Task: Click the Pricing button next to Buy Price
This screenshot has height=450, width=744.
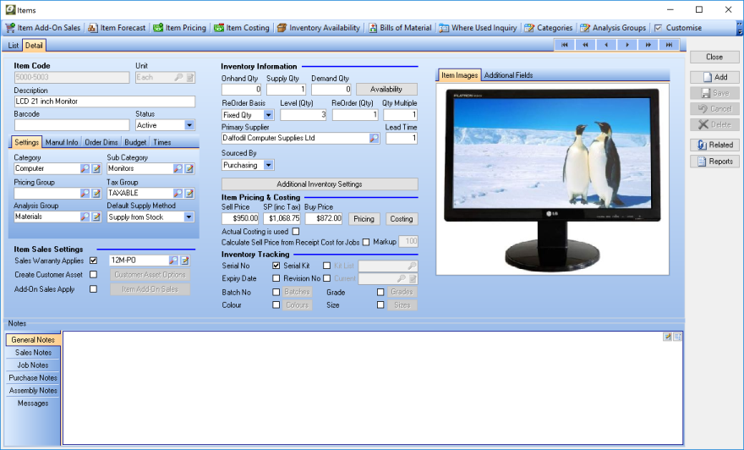Action: tap(364, 219)
